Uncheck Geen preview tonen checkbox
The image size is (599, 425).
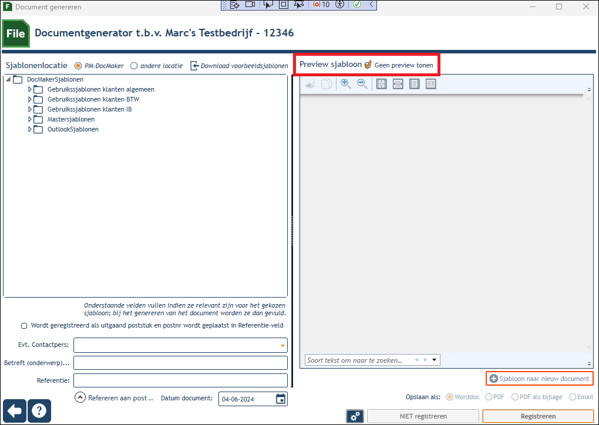tap(368, 65)
